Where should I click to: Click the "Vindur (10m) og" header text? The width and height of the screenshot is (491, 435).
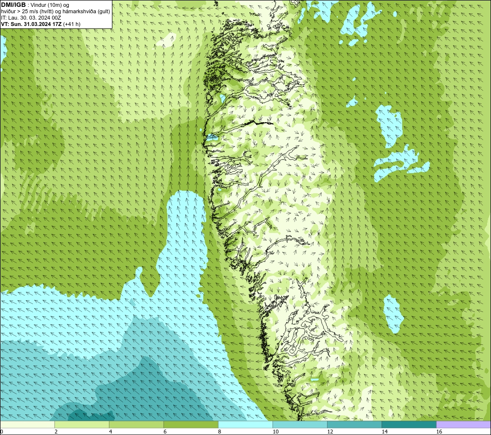point(50,5)
